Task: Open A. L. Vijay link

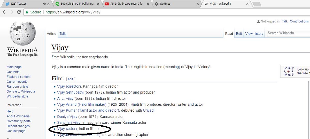Action: [x=65, y=98]
